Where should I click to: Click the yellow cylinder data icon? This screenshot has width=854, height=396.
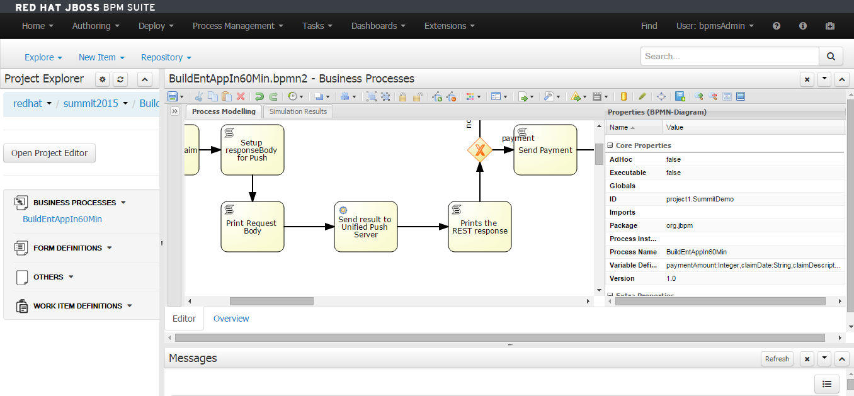click(623, 96)
